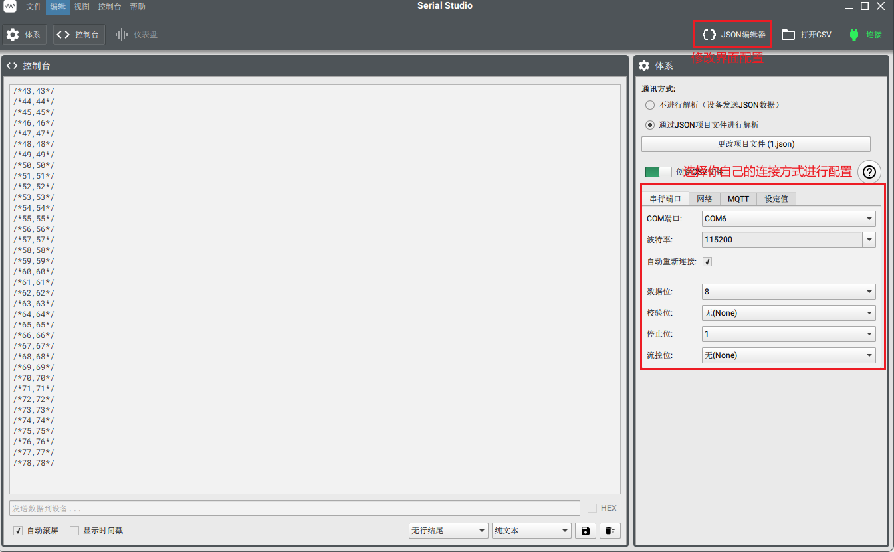Switch to the 串行端口 tab
The height and width of the screenshot is (552, 894).
[x=665, y=199]
